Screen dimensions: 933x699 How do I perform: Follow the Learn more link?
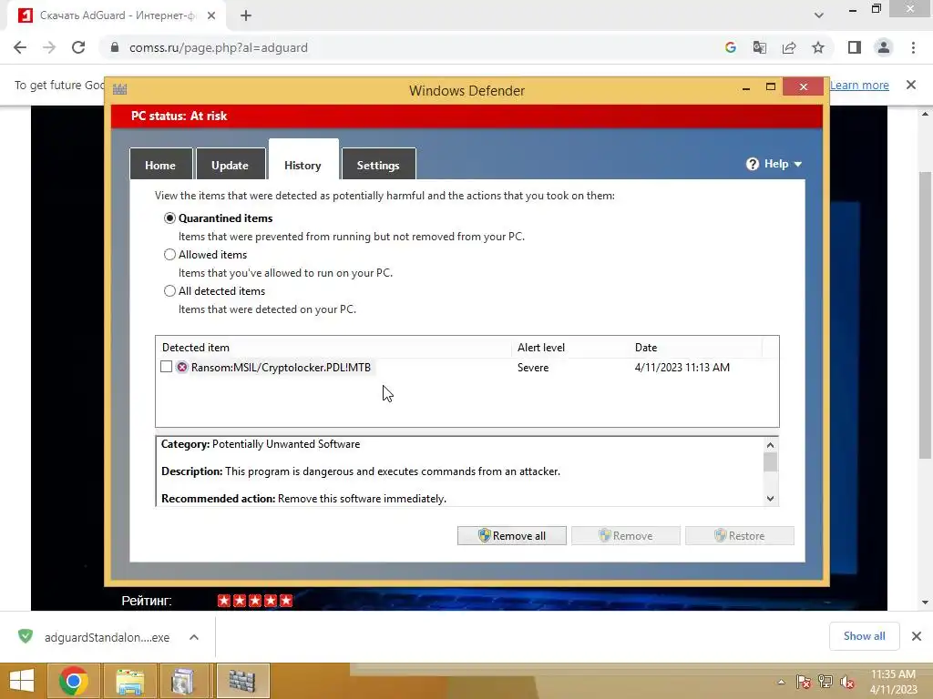pos(859,85)
